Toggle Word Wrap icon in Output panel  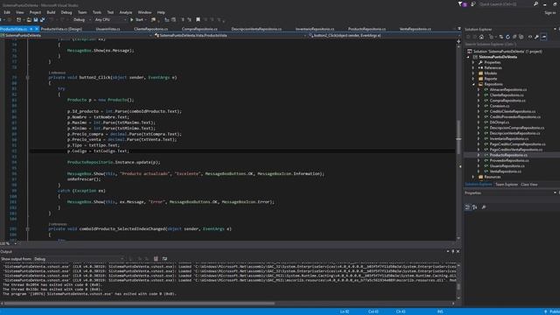pyautogui.click(x=164, y=259)
